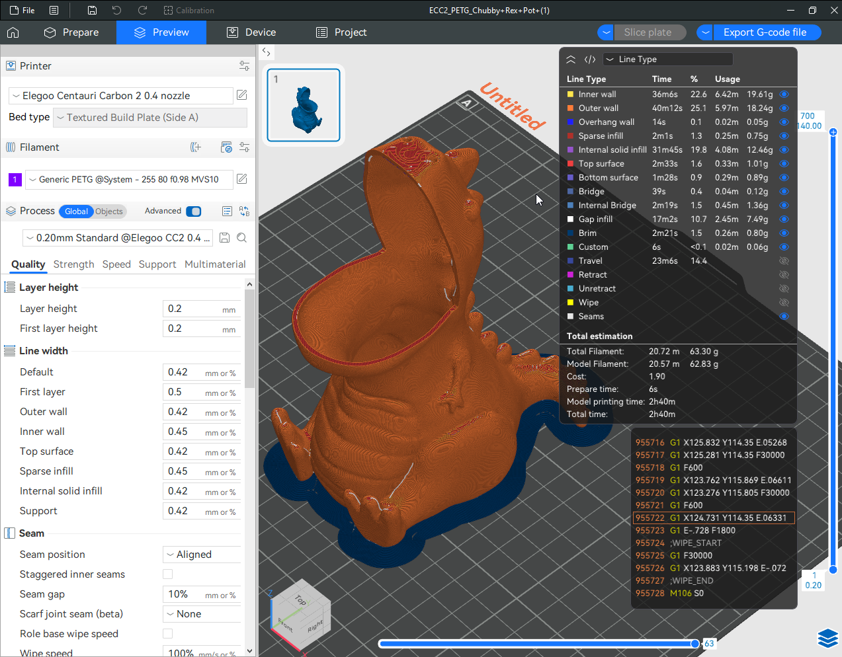Open Seam position Aligned dropdown
The height and width of the screenshot is (657, 842).
(x=202, y=555)
